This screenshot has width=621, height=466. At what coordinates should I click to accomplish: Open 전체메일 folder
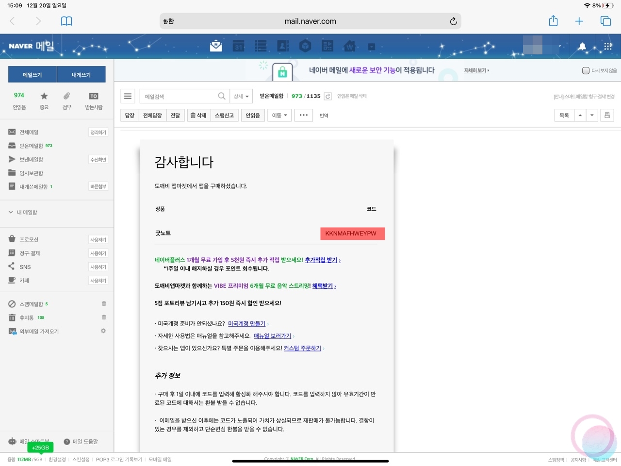coord(29,132)
